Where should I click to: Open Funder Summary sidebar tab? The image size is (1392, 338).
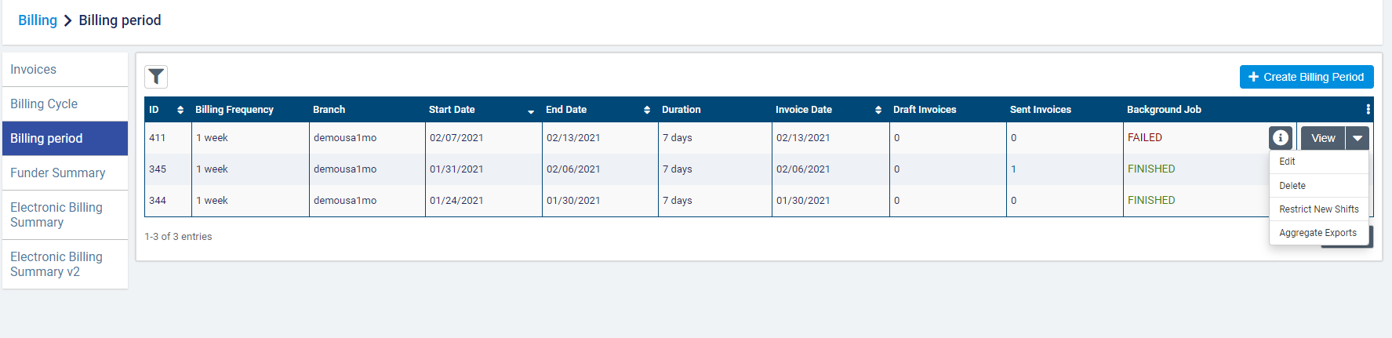point(58,173)
